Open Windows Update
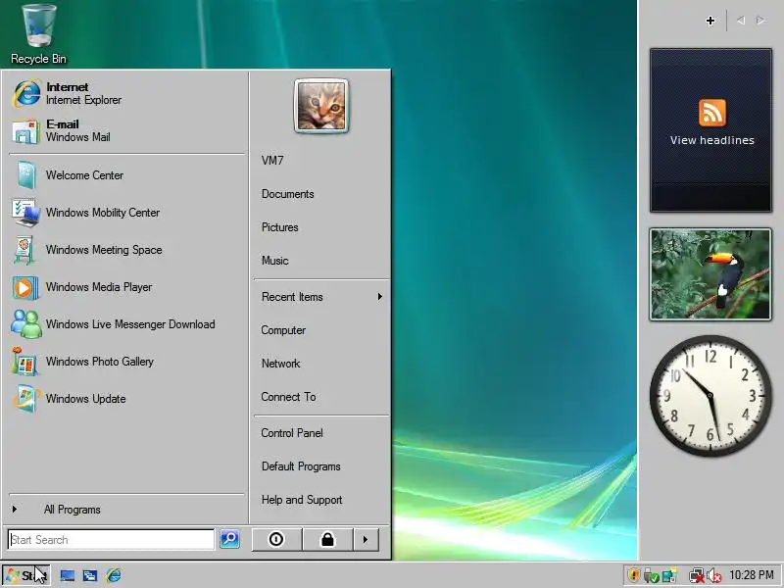 (127, 399)
